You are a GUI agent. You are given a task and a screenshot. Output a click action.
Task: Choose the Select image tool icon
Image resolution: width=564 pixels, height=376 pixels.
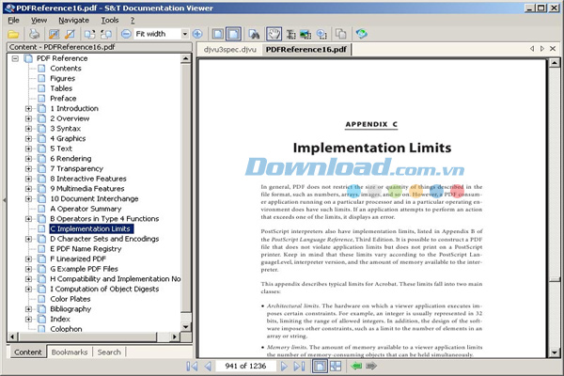point(305,34)
